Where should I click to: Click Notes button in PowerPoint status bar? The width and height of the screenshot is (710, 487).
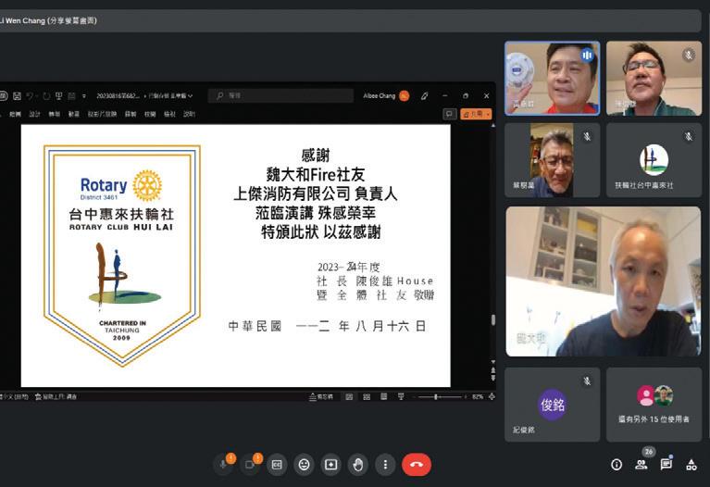coord(321,397)
